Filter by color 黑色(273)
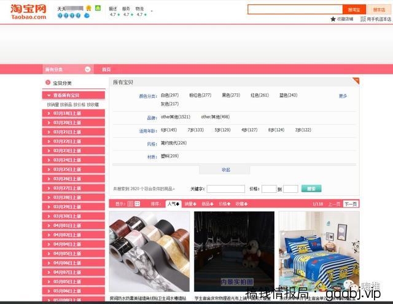 [x=231, y=95]
